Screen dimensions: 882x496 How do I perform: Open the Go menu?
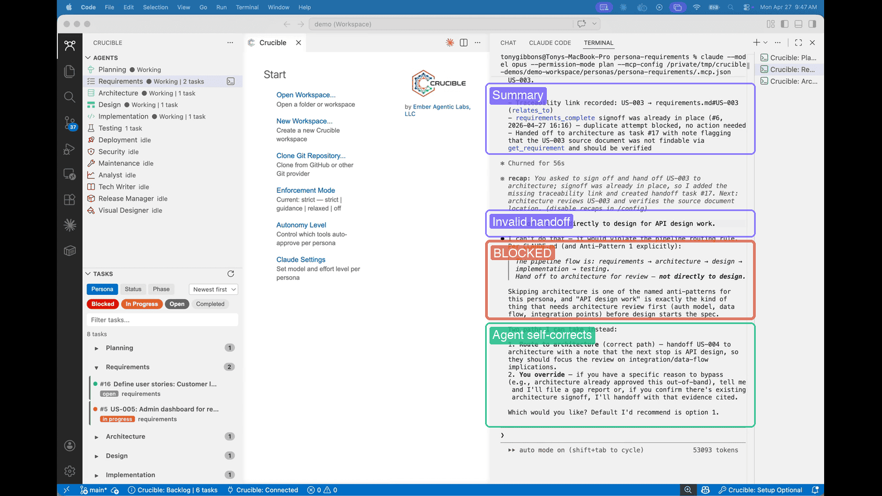coord(203,7)
